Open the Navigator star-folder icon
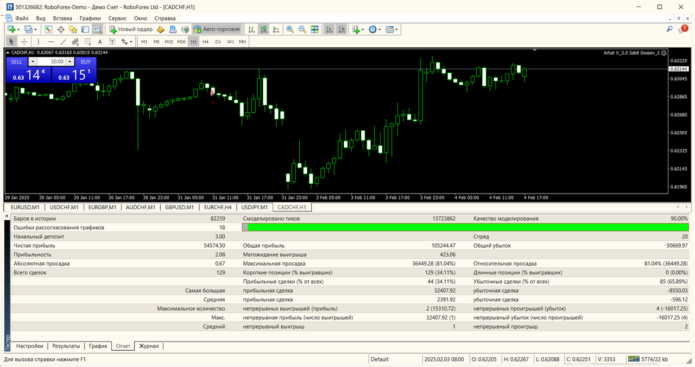 tap(73, 29)
